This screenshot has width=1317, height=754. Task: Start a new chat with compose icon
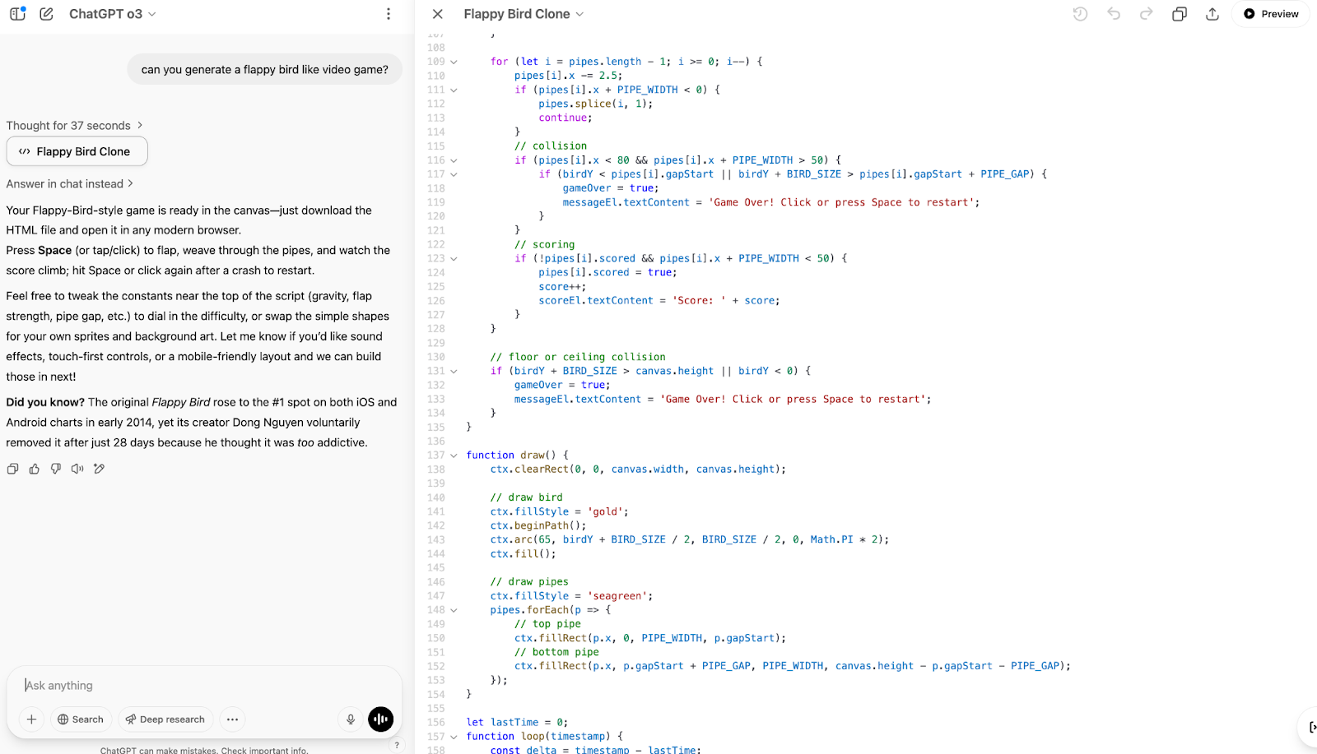47,14
